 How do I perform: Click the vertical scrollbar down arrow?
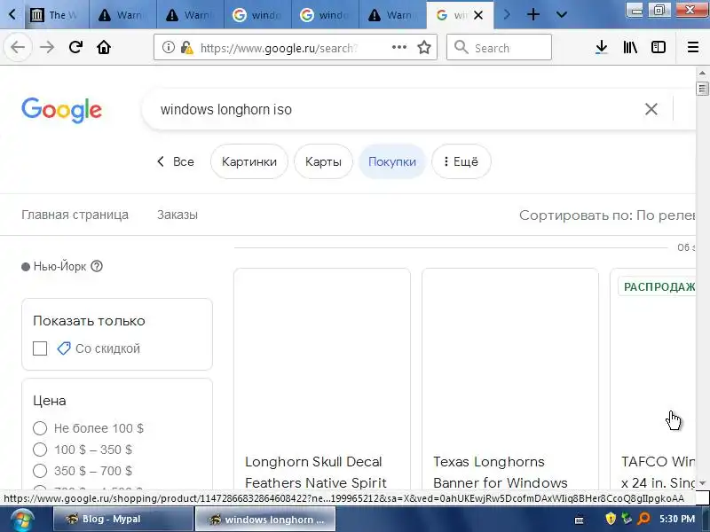pyautogui.click(x=702, y=483)
